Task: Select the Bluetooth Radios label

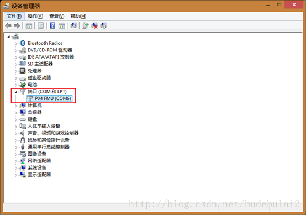Action: (45, 43)
